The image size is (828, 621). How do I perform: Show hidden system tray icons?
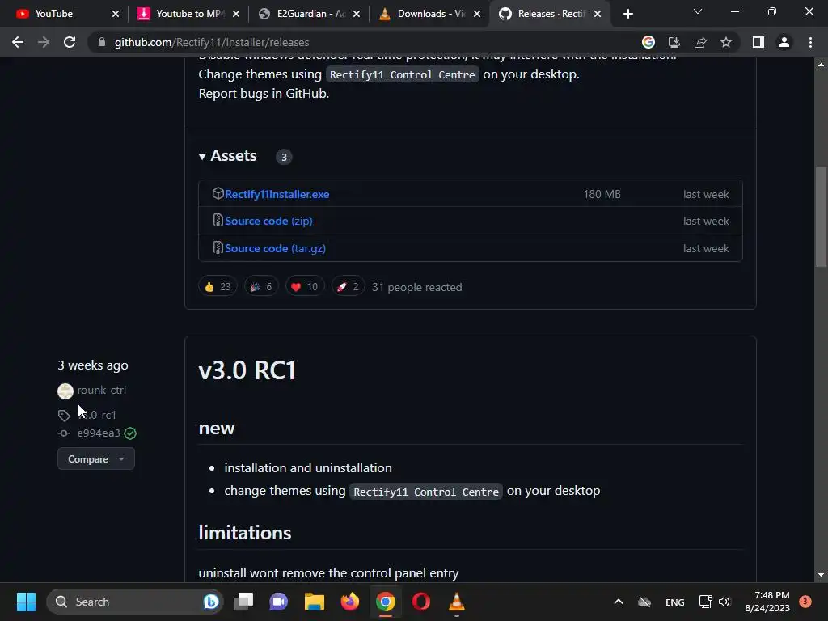point(619,602)
